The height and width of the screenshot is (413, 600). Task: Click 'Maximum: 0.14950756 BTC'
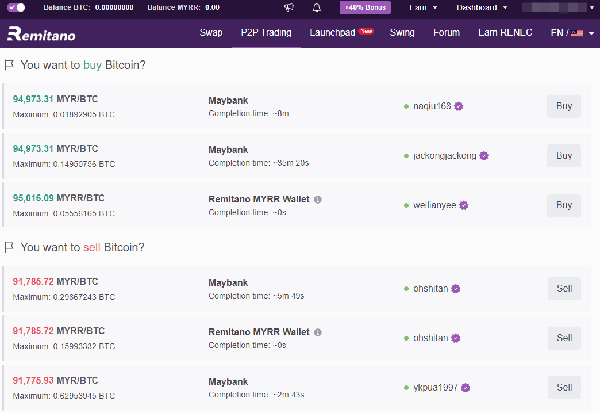64,164
